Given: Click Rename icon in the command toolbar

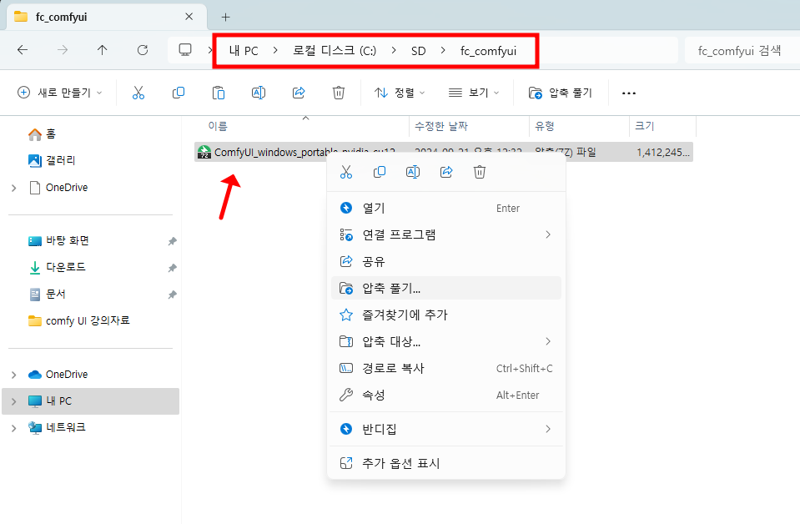Looking at the screenshot, I should [258, 93].
